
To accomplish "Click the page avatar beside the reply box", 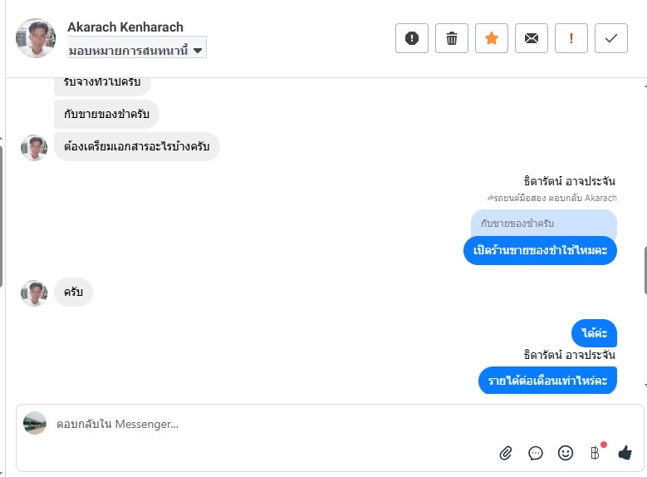I will 35,423.
